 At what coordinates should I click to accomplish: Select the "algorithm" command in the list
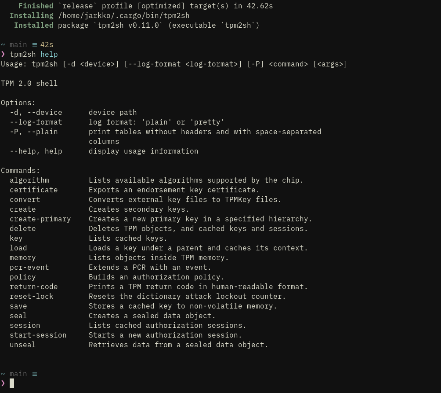(x=29, y=180)
